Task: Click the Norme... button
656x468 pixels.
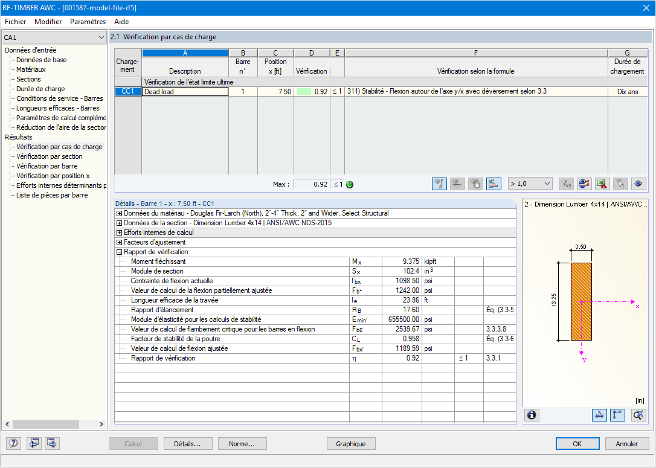Action: (242, 444)
